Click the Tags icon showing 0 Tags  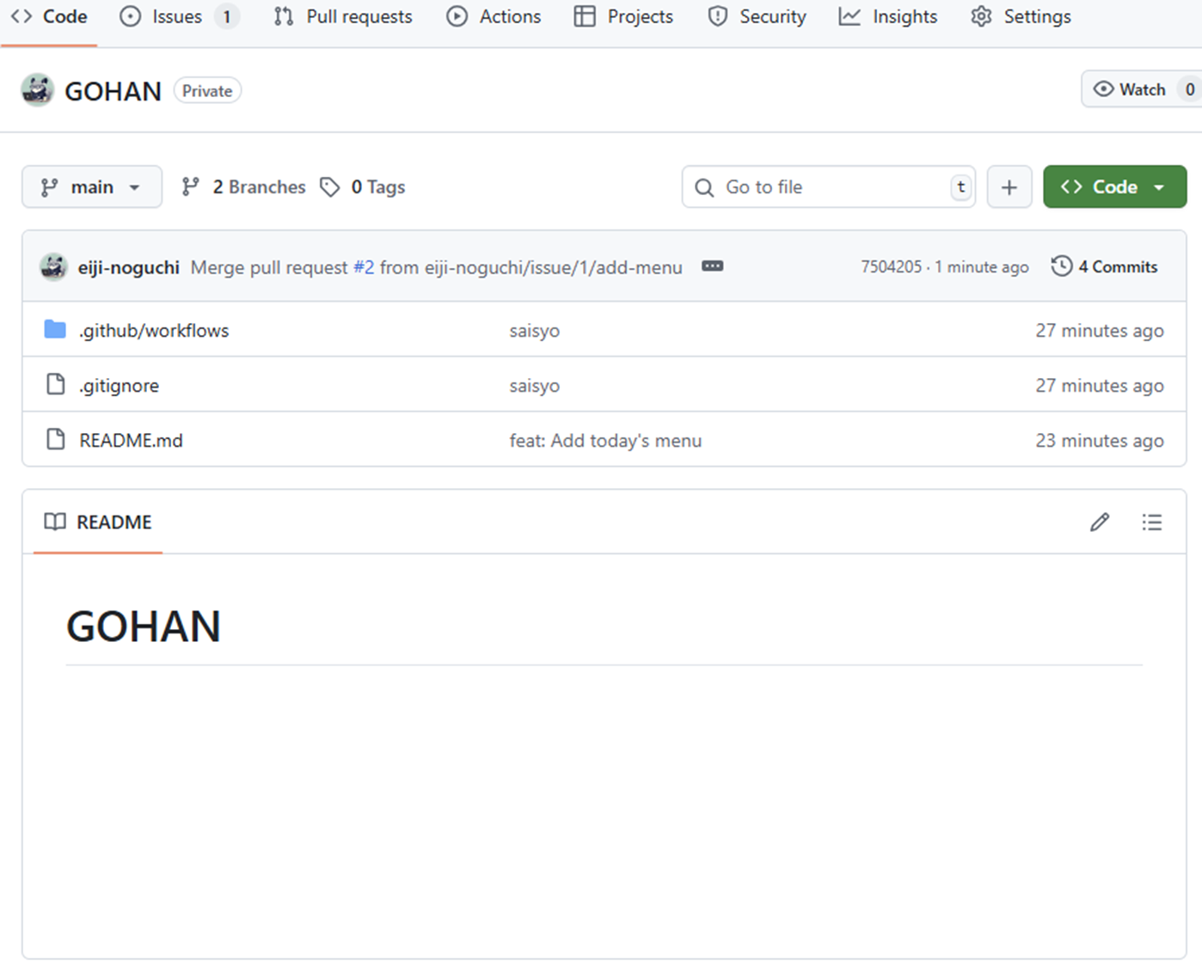coord(331,186)
